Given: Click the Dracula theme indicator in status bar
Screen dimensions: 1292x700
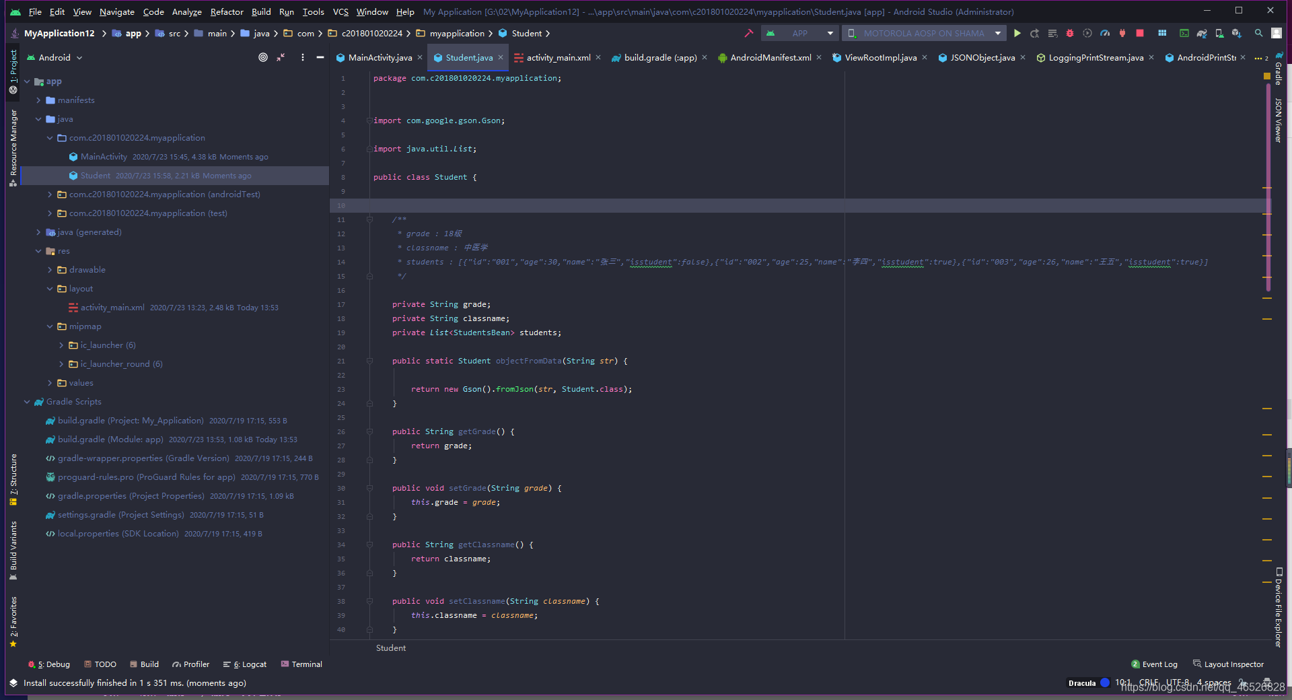Looking at the screenshot, I should pyautogui.click(x=1082, y=683).
